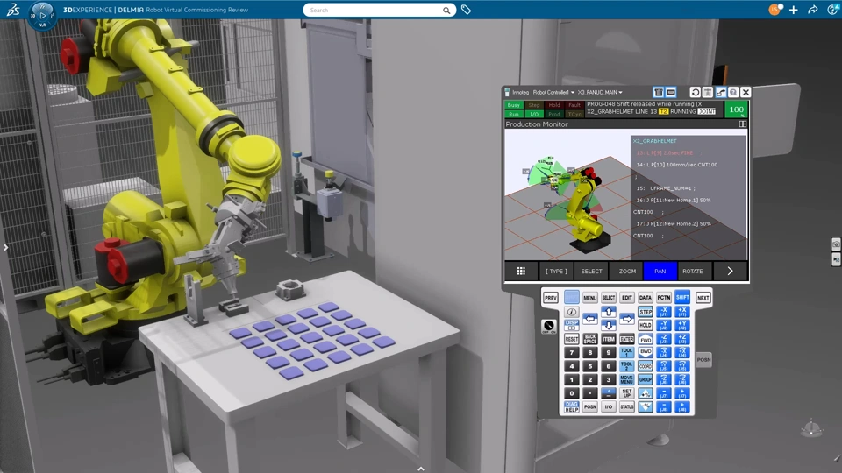
Task: Open the tag icon beside search
Action: coord(466,10)
